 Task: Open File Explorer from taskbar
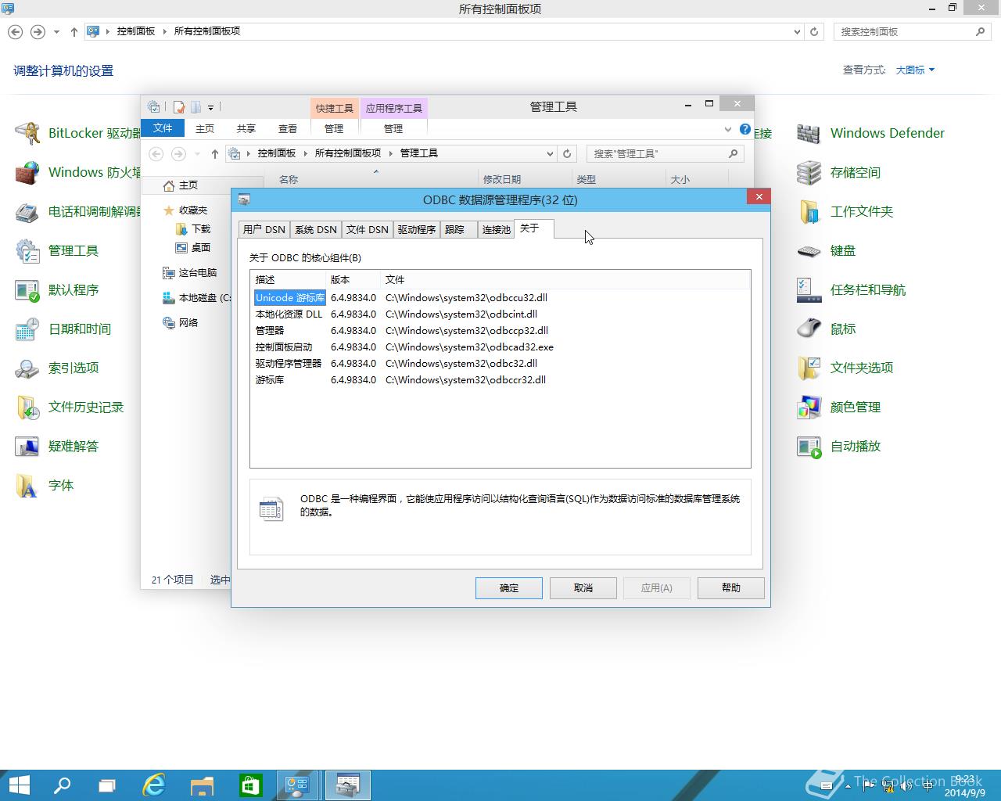pyautogui.click(x=203, y=785)
